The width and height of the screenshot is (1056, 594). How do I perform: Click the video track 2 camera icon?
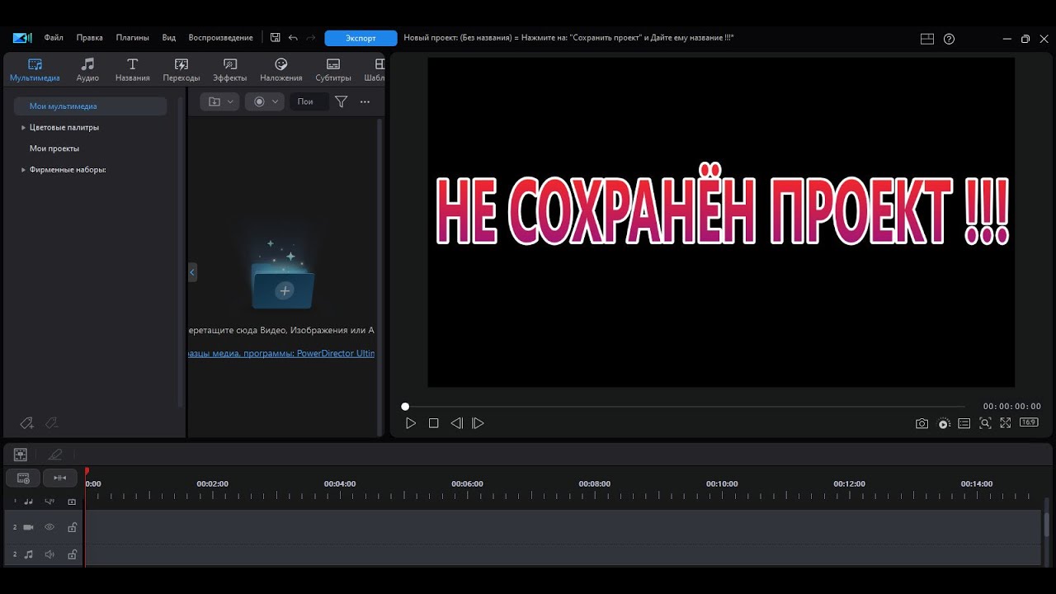28,527
